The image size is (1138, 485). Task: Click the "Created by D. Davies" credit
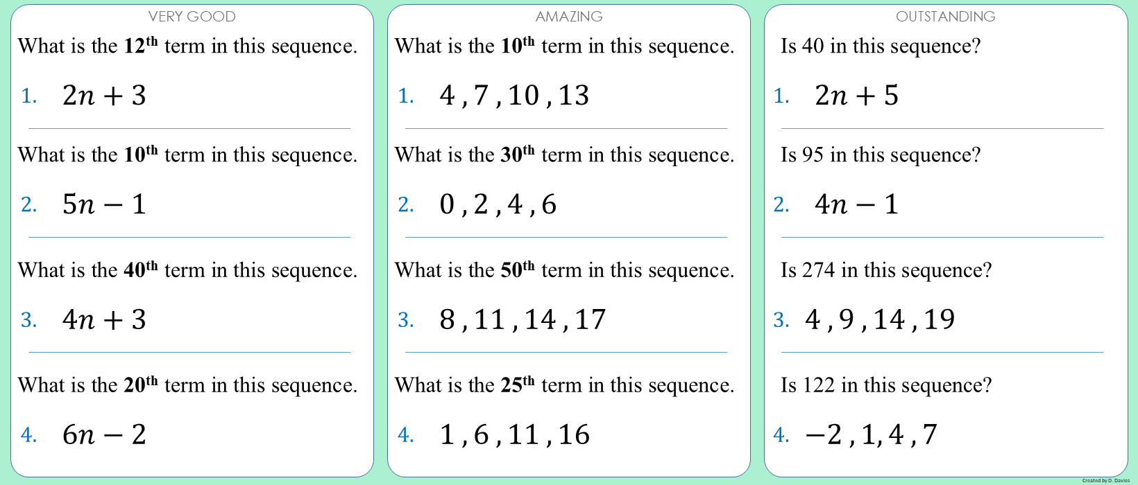(1105, 480)
